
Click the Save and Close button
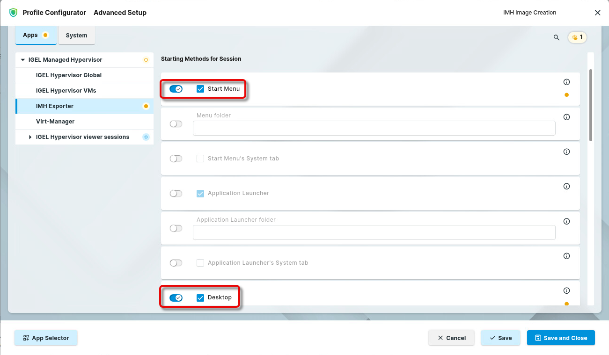click(560, 338)
